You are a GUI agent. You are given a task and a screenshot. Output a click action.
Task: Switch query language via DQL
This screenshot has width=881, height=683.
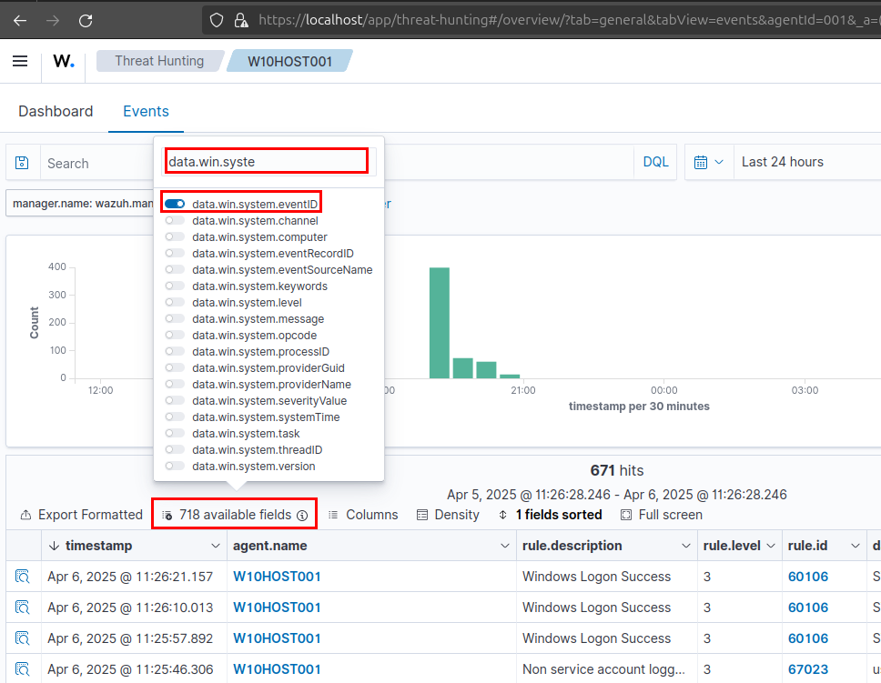coord(655,162)
